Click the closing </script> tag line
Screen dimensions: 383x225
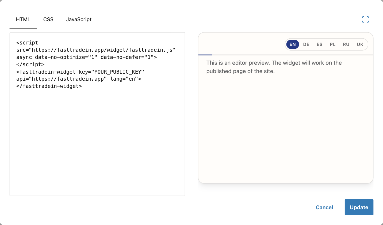30,64
